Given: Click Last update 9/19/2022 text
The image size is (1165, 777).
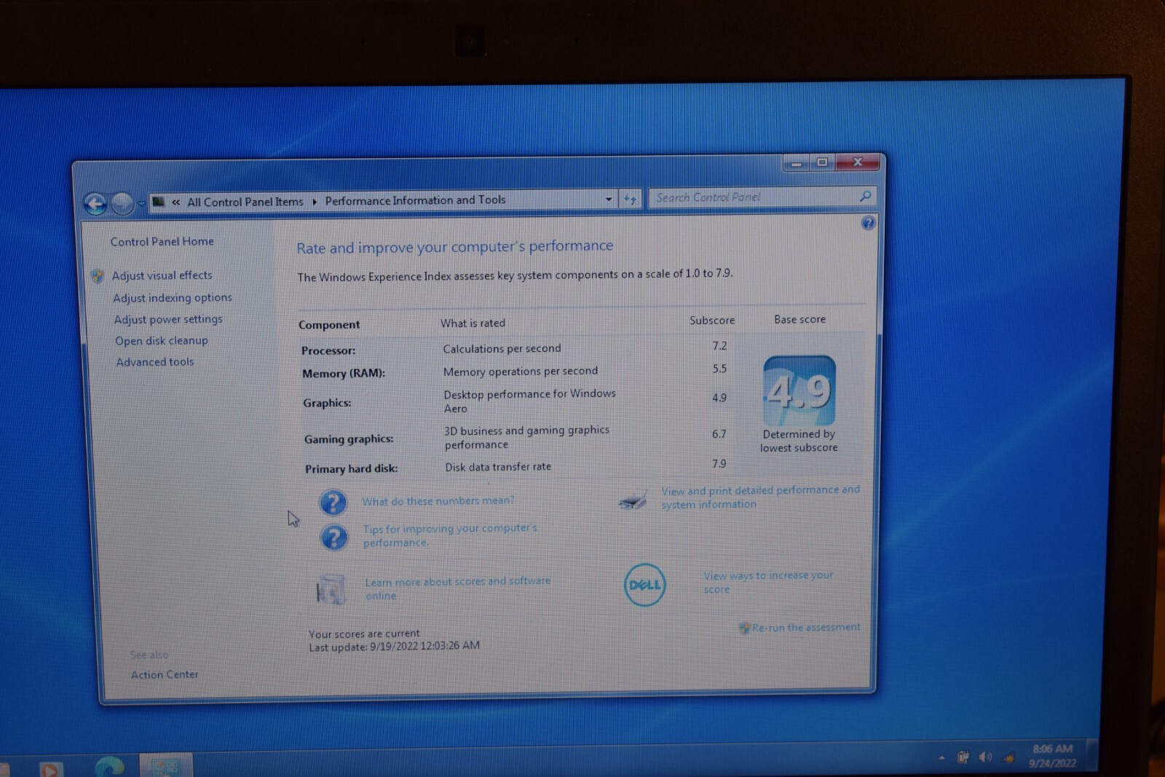Looking at the screenshot, I should pos(394,646).
